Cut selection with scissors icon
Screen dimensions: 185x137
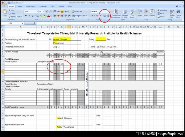coord(11,10)
